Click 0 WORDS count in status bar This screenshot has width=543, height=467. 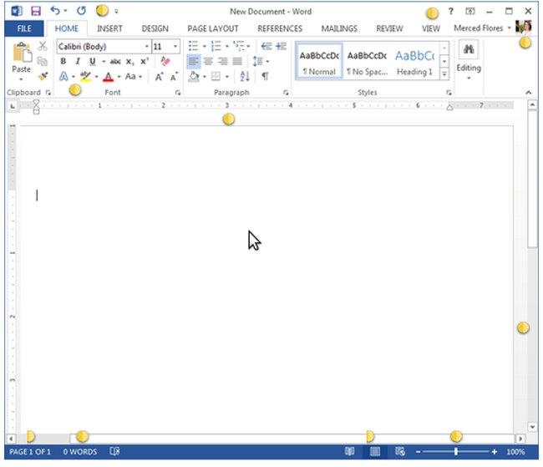click(x=80, y=451)
